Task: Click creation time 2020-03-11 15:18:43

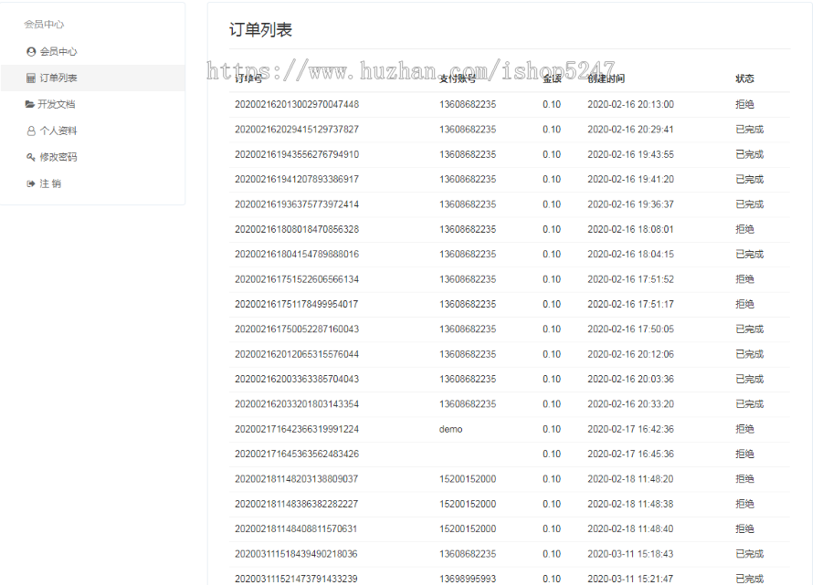Action: tap(630, 554)
